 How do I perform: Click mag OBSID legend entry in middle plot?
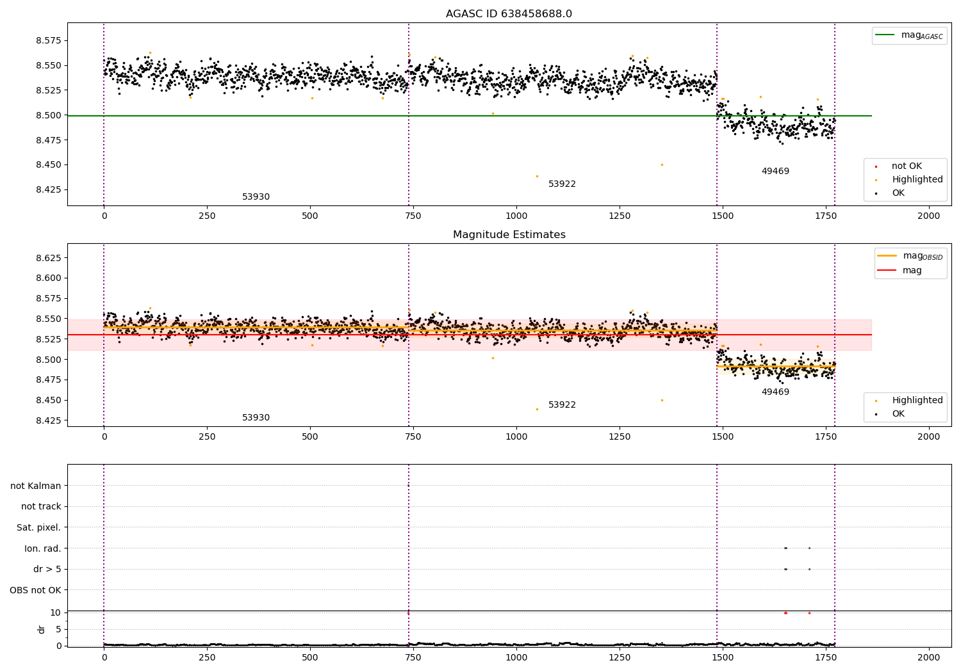(x=910, y=256)
